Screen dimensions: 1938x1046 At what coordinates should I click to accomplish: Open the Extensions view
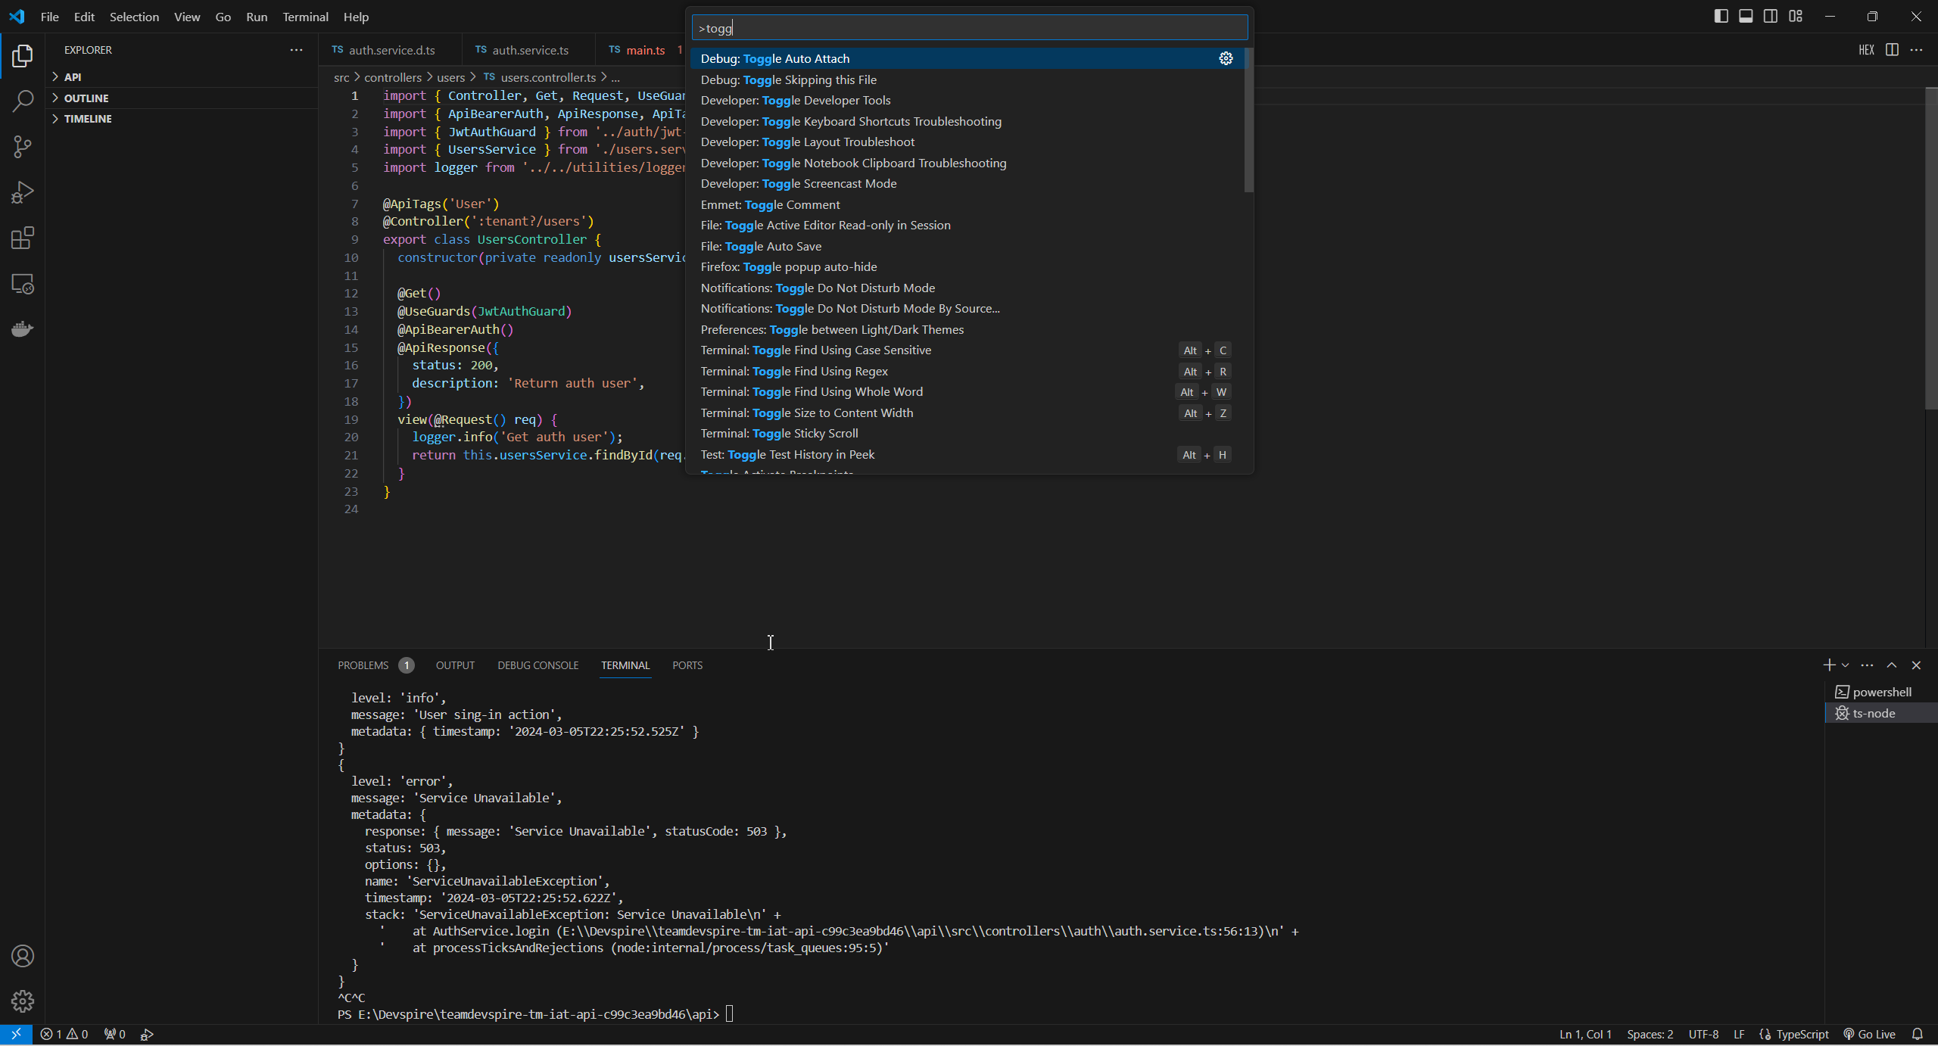(x=23, y=238)
